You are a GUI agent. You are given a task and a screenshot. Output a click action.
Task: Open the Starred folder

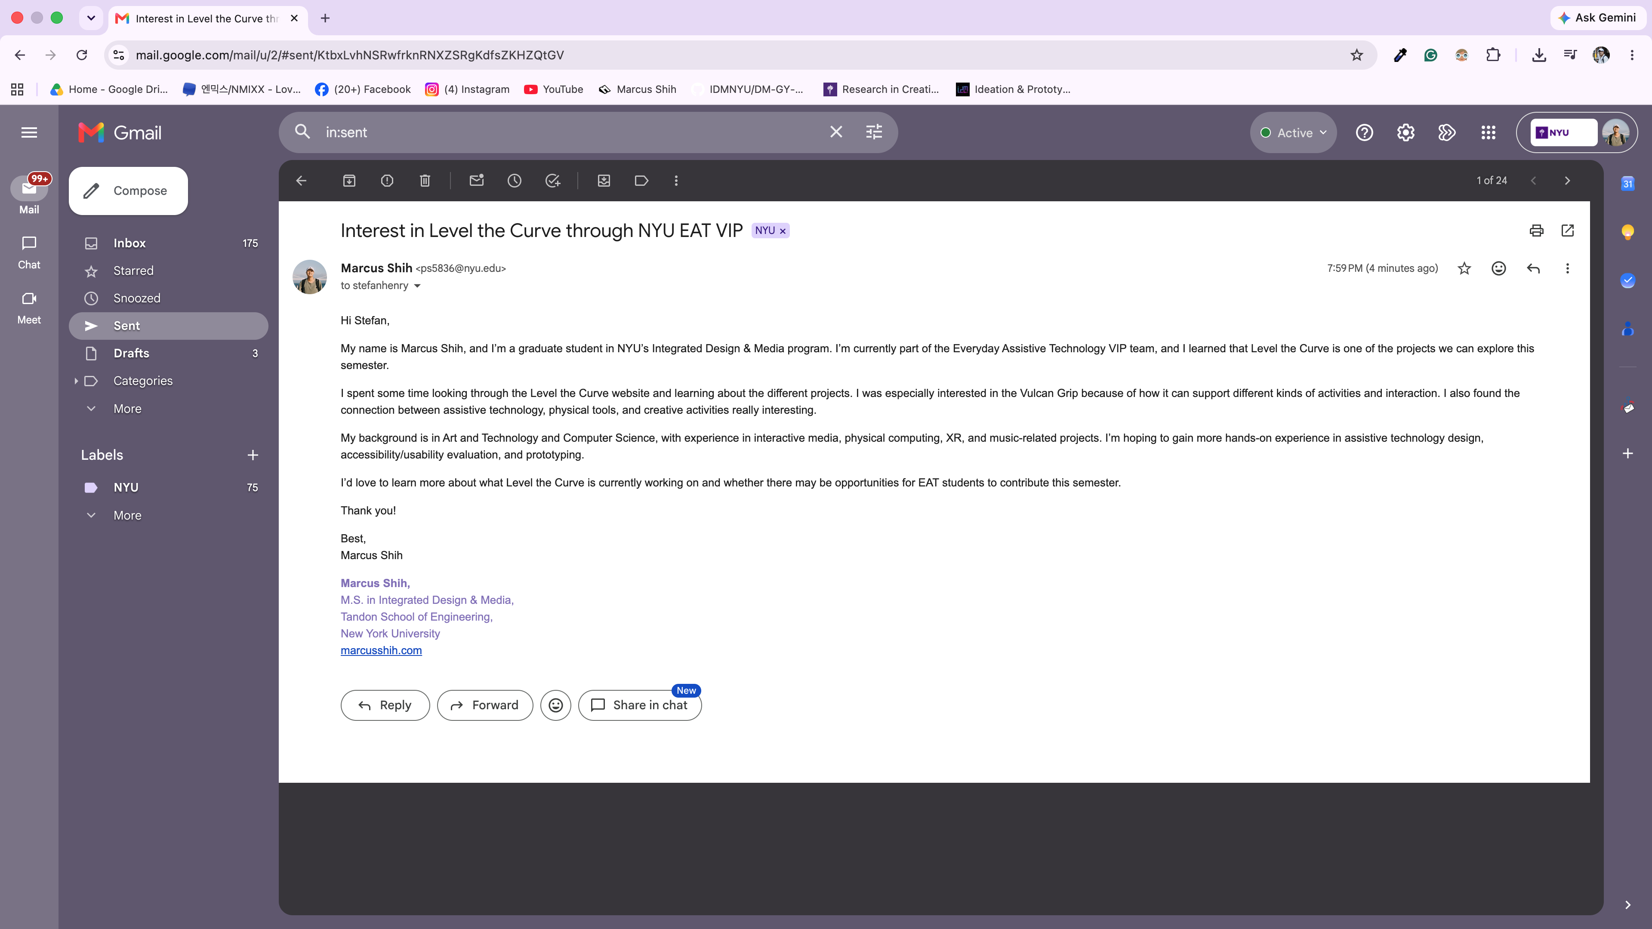pos(169,271)
